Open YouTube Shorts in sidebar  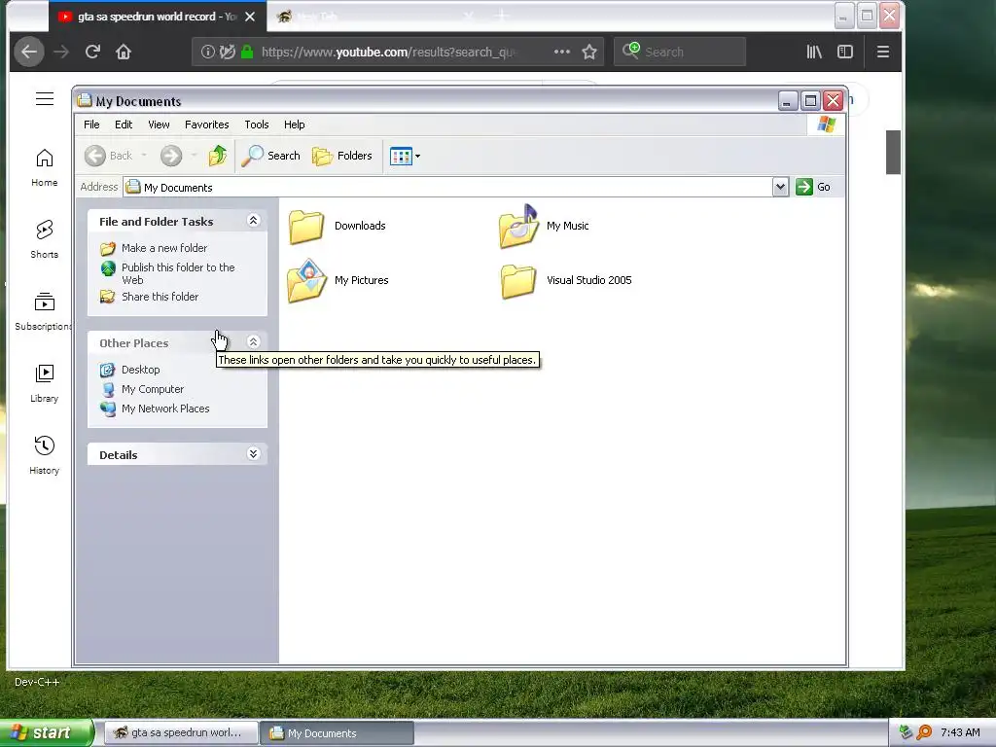click(45, 239)
